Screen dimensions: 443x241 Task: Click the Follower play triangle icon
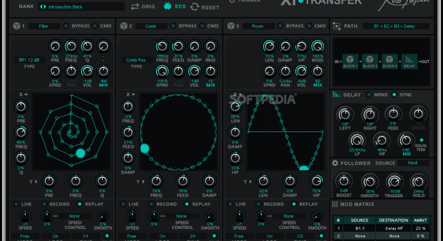click(x=335, y=163)
